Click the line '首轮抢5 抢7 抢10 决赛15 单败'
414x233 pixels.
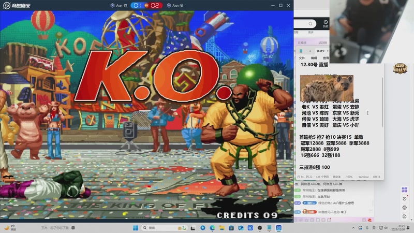[x=331, y=137]
